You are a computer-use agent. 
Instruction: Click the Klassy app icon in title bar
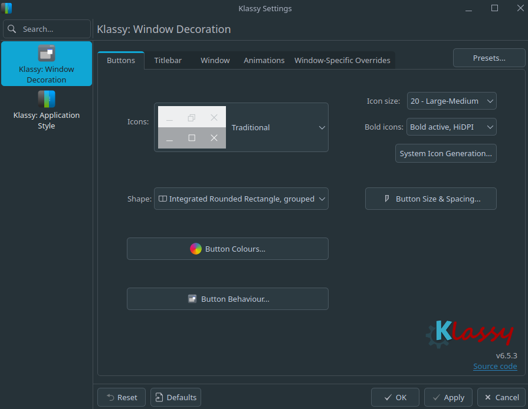pyautogui.click(x=6, y=8)
